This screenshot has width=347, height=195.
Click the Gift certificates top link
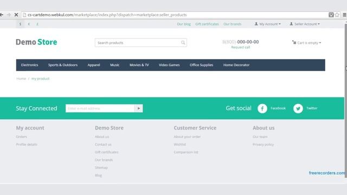207,24
